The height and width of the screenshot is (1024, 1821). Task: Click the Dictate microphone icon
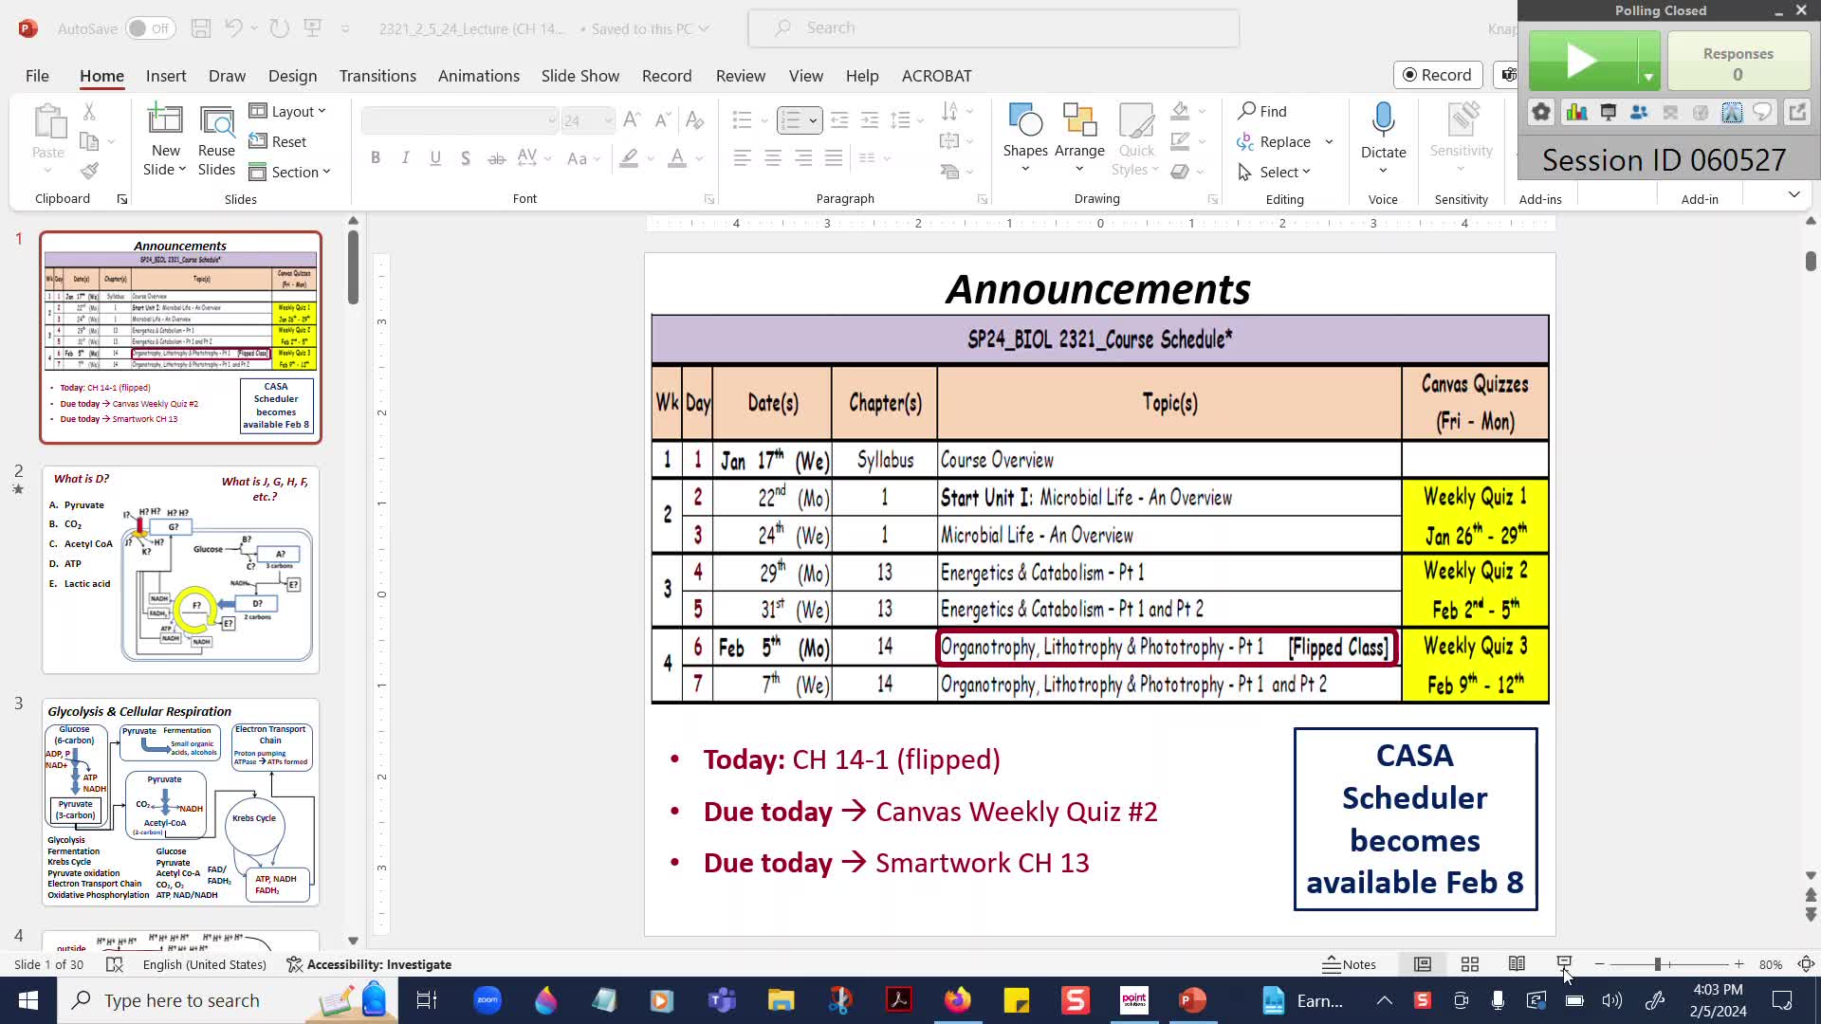point(1383,120)
